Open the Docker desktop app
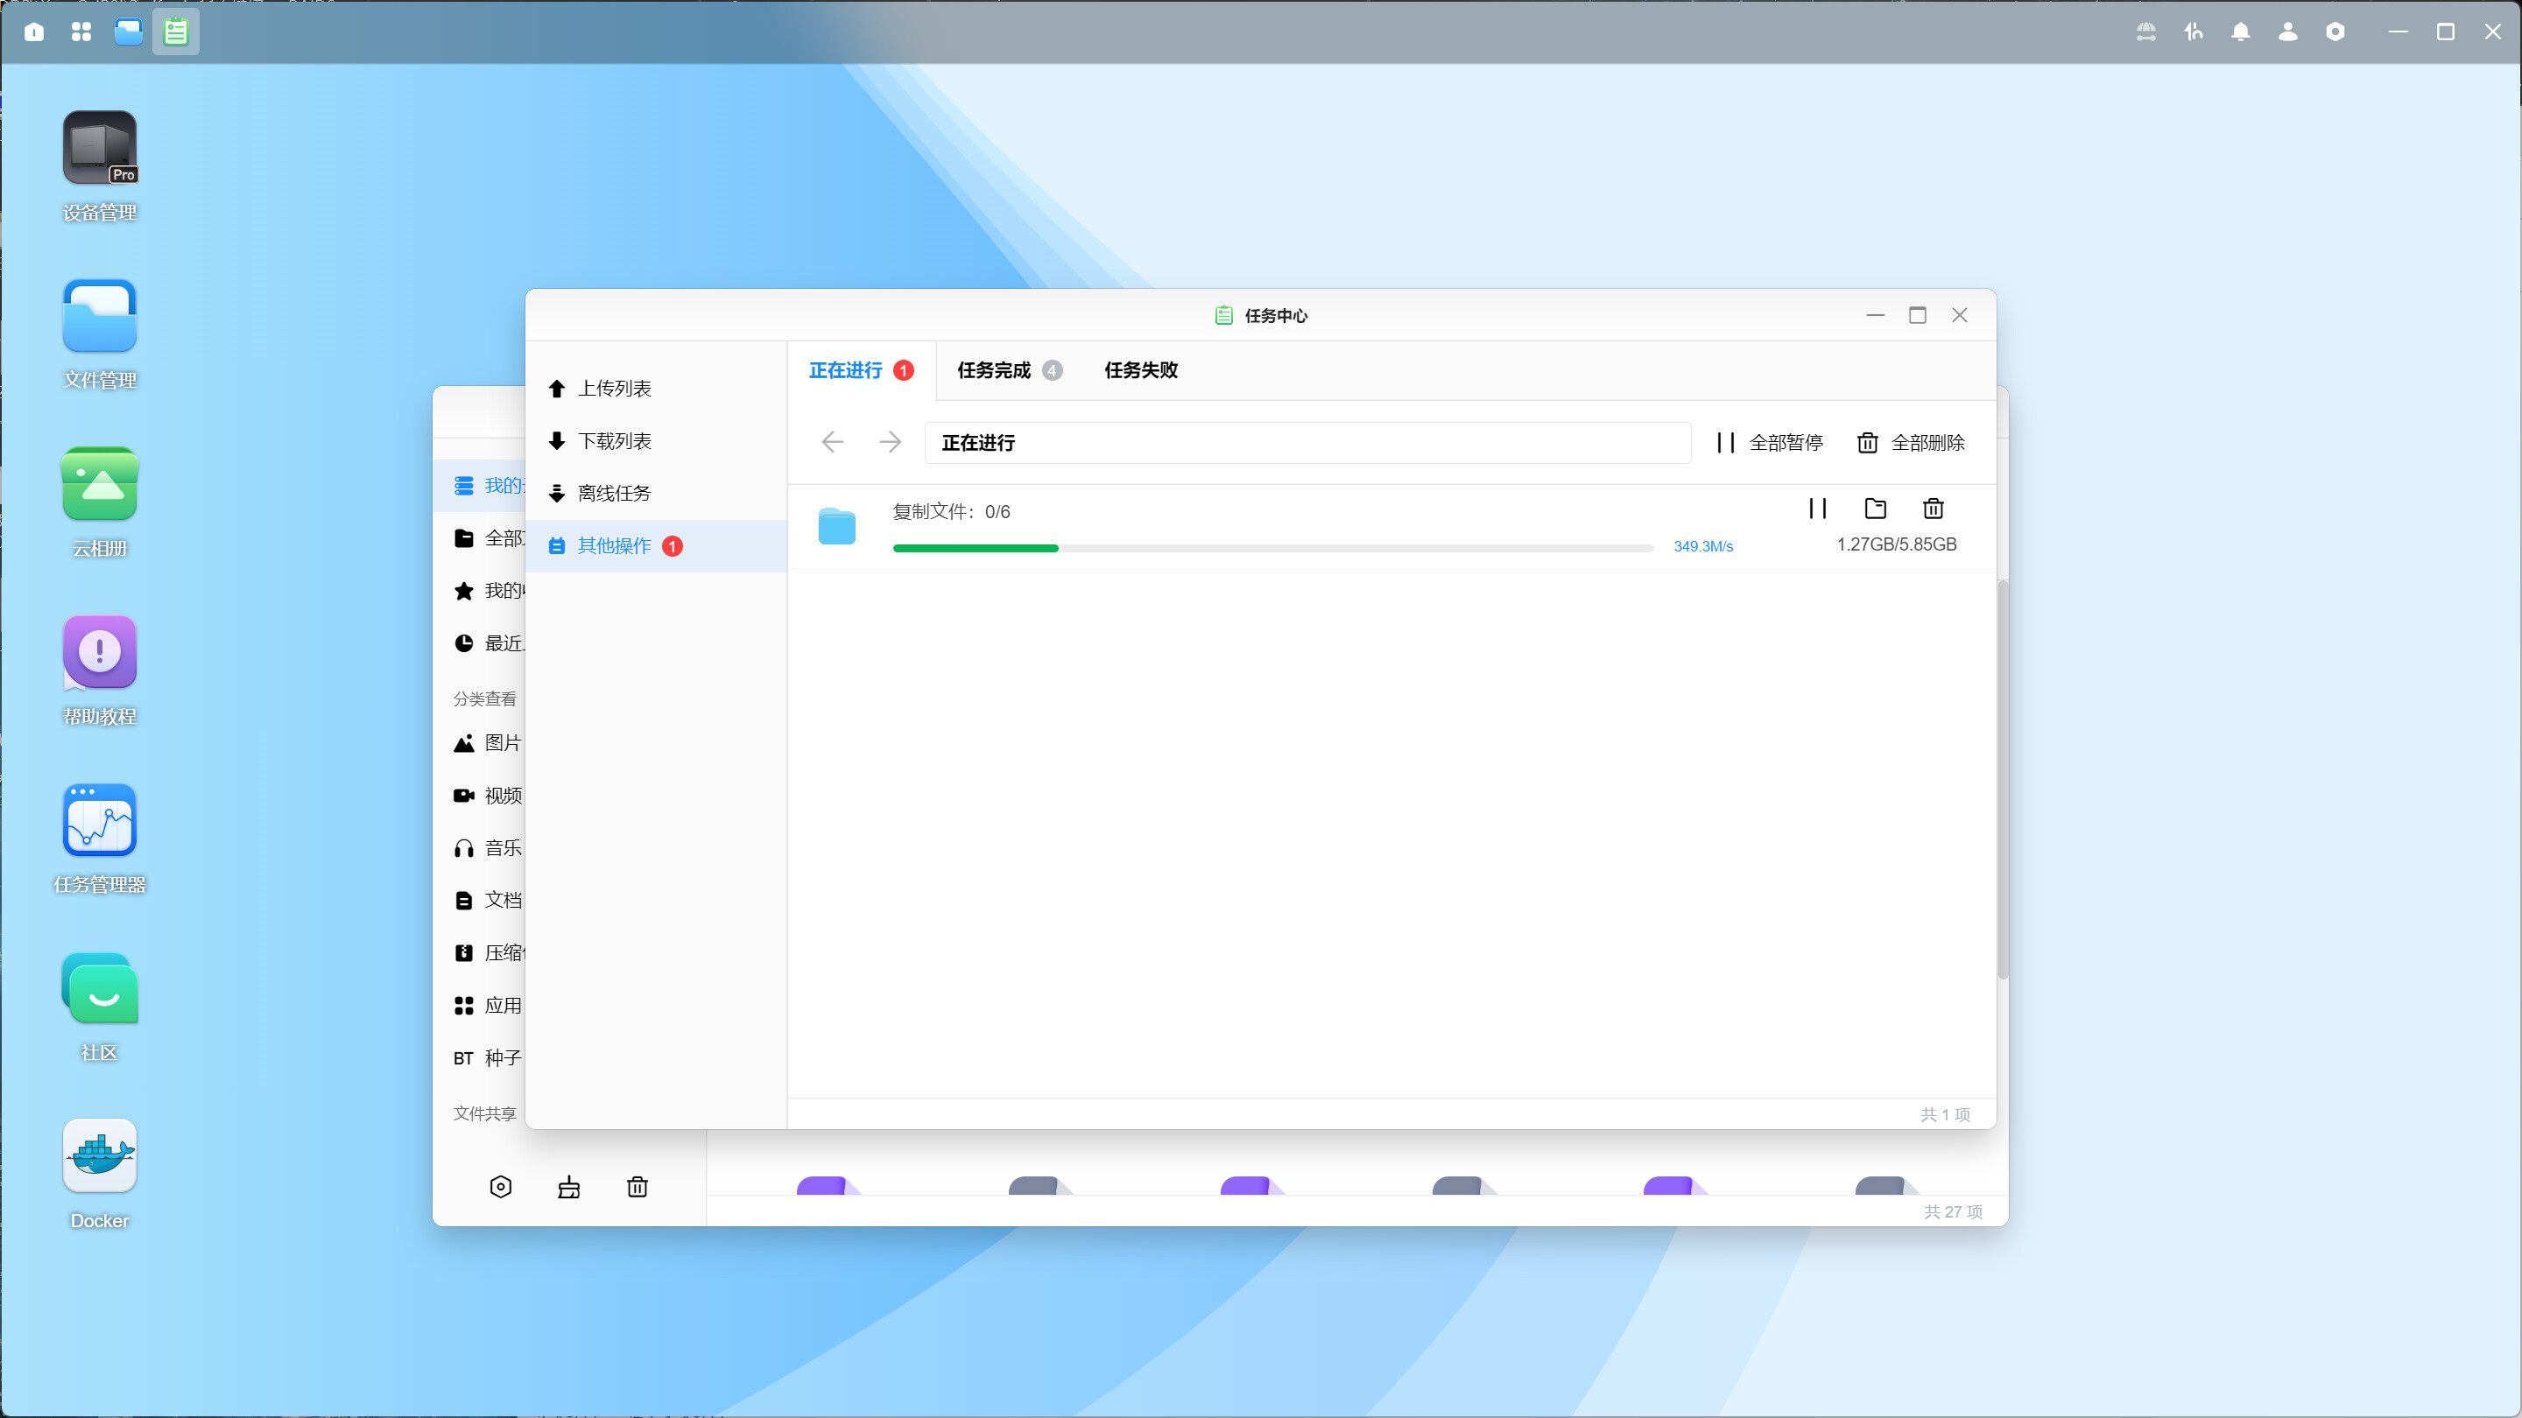2522x1418 pixels. click(99, 1155)
